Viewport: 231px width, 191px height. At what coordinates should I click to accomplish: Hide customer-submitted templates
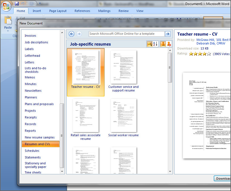169,44
